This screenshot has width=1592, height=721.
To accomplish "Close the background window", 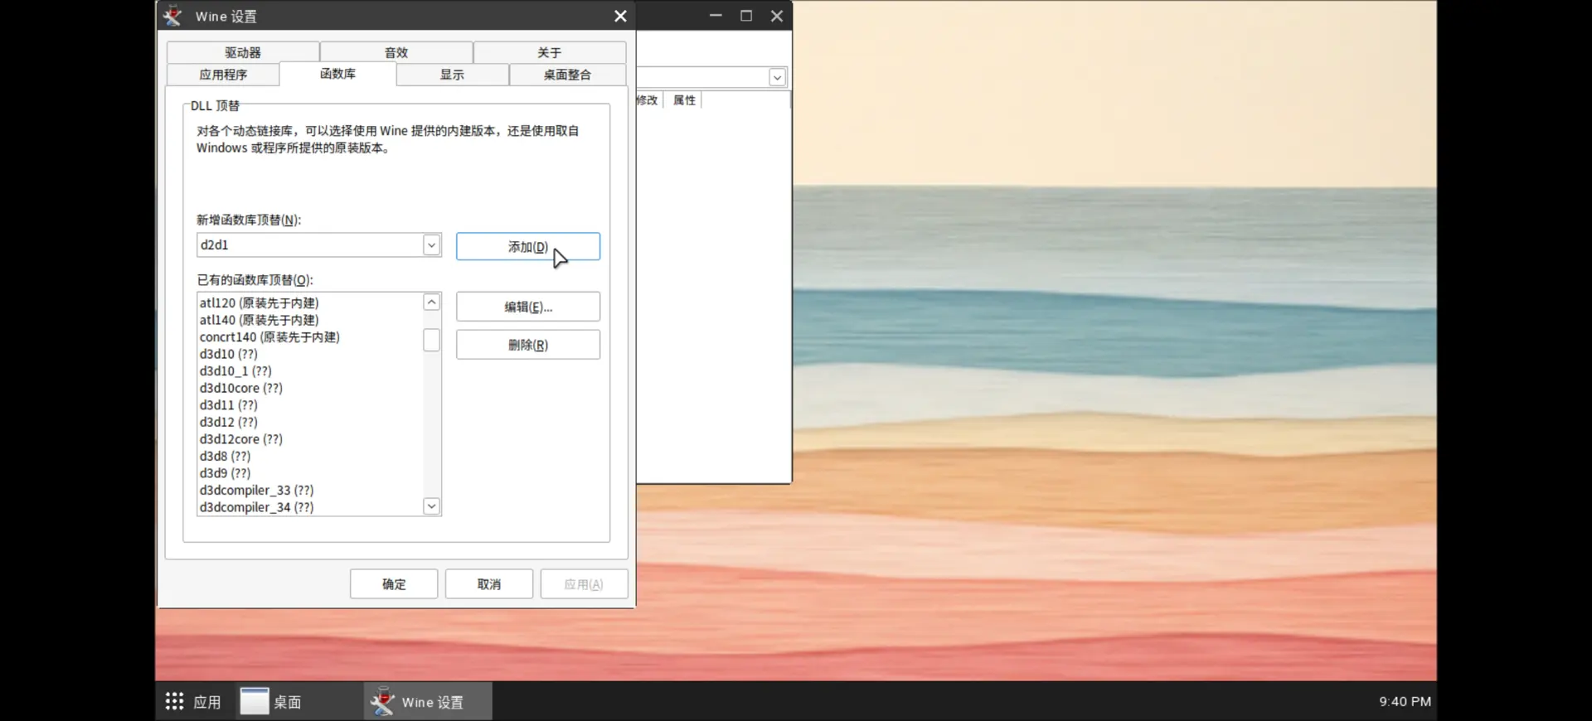I will (777, 16).
